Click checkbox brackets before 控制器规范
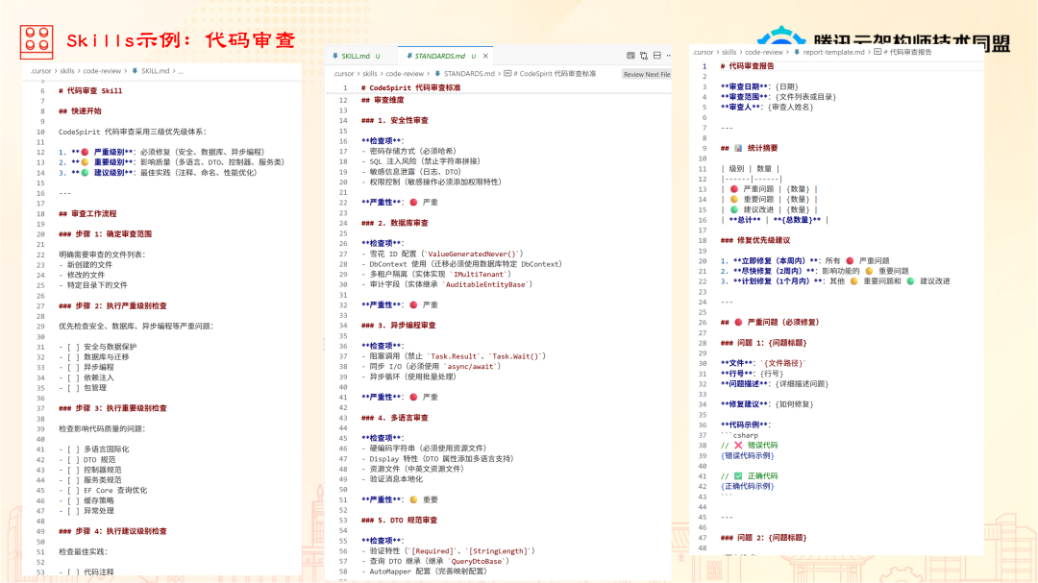The image size is (1038, 583). pyautogui.click(x=73, y=470)
